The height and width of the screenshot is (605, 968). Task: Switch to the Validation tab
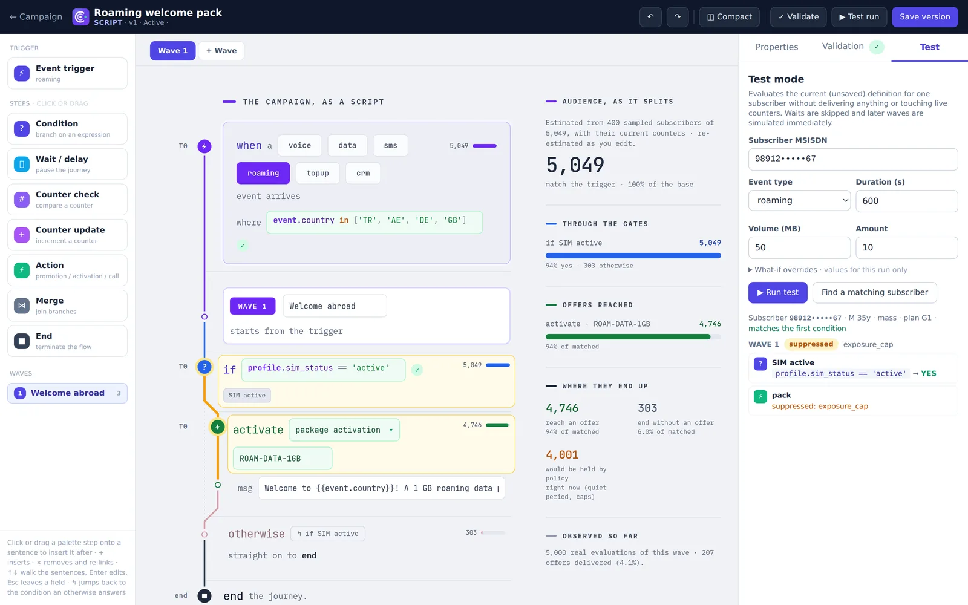click(852, 47)
